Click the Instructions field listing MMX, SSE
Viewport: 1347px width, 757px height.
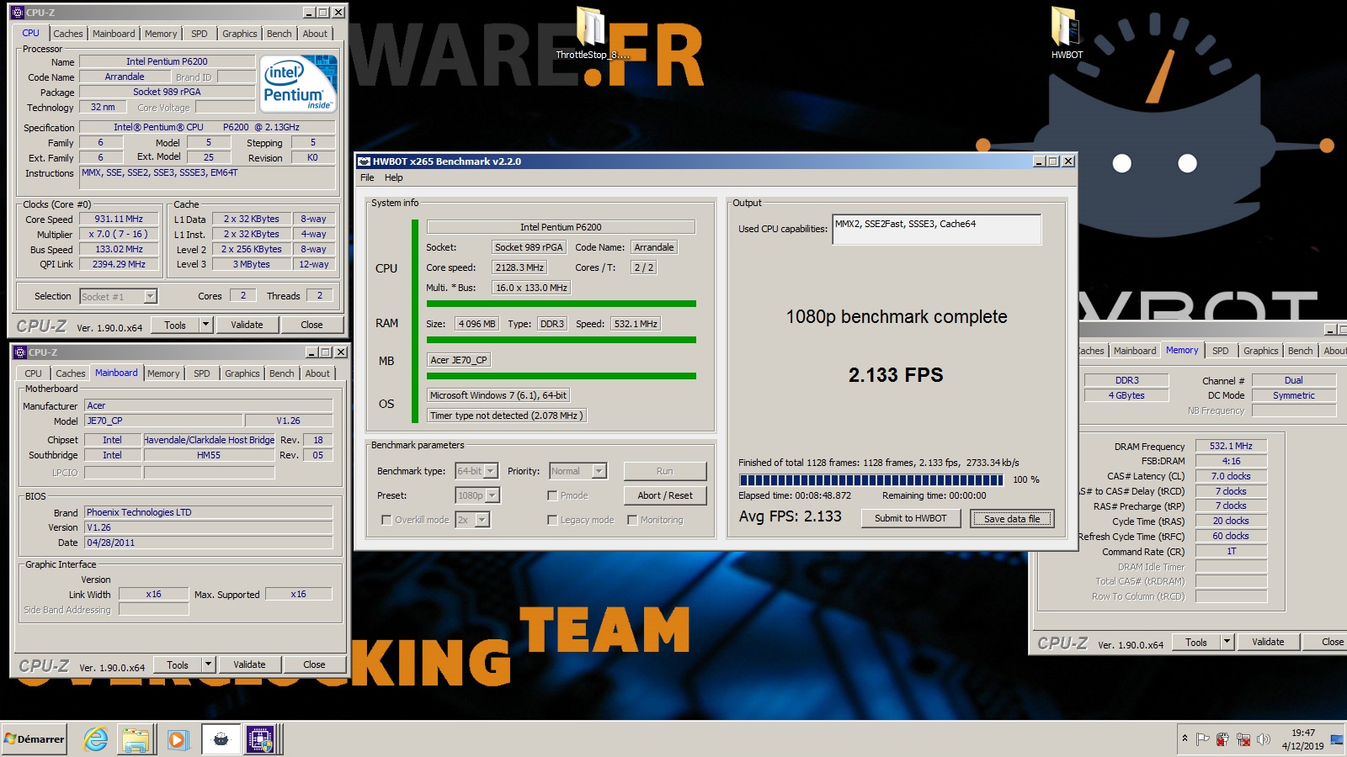point(207,177)
